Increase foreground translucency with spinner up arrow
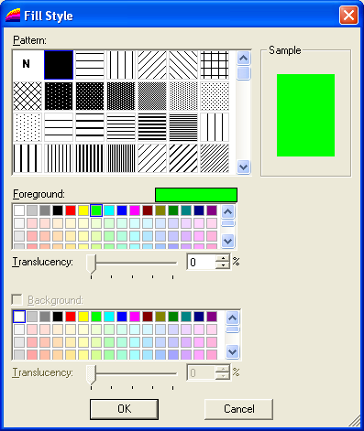The width and height of the screenshot is (364, 431). pos(223,258)
